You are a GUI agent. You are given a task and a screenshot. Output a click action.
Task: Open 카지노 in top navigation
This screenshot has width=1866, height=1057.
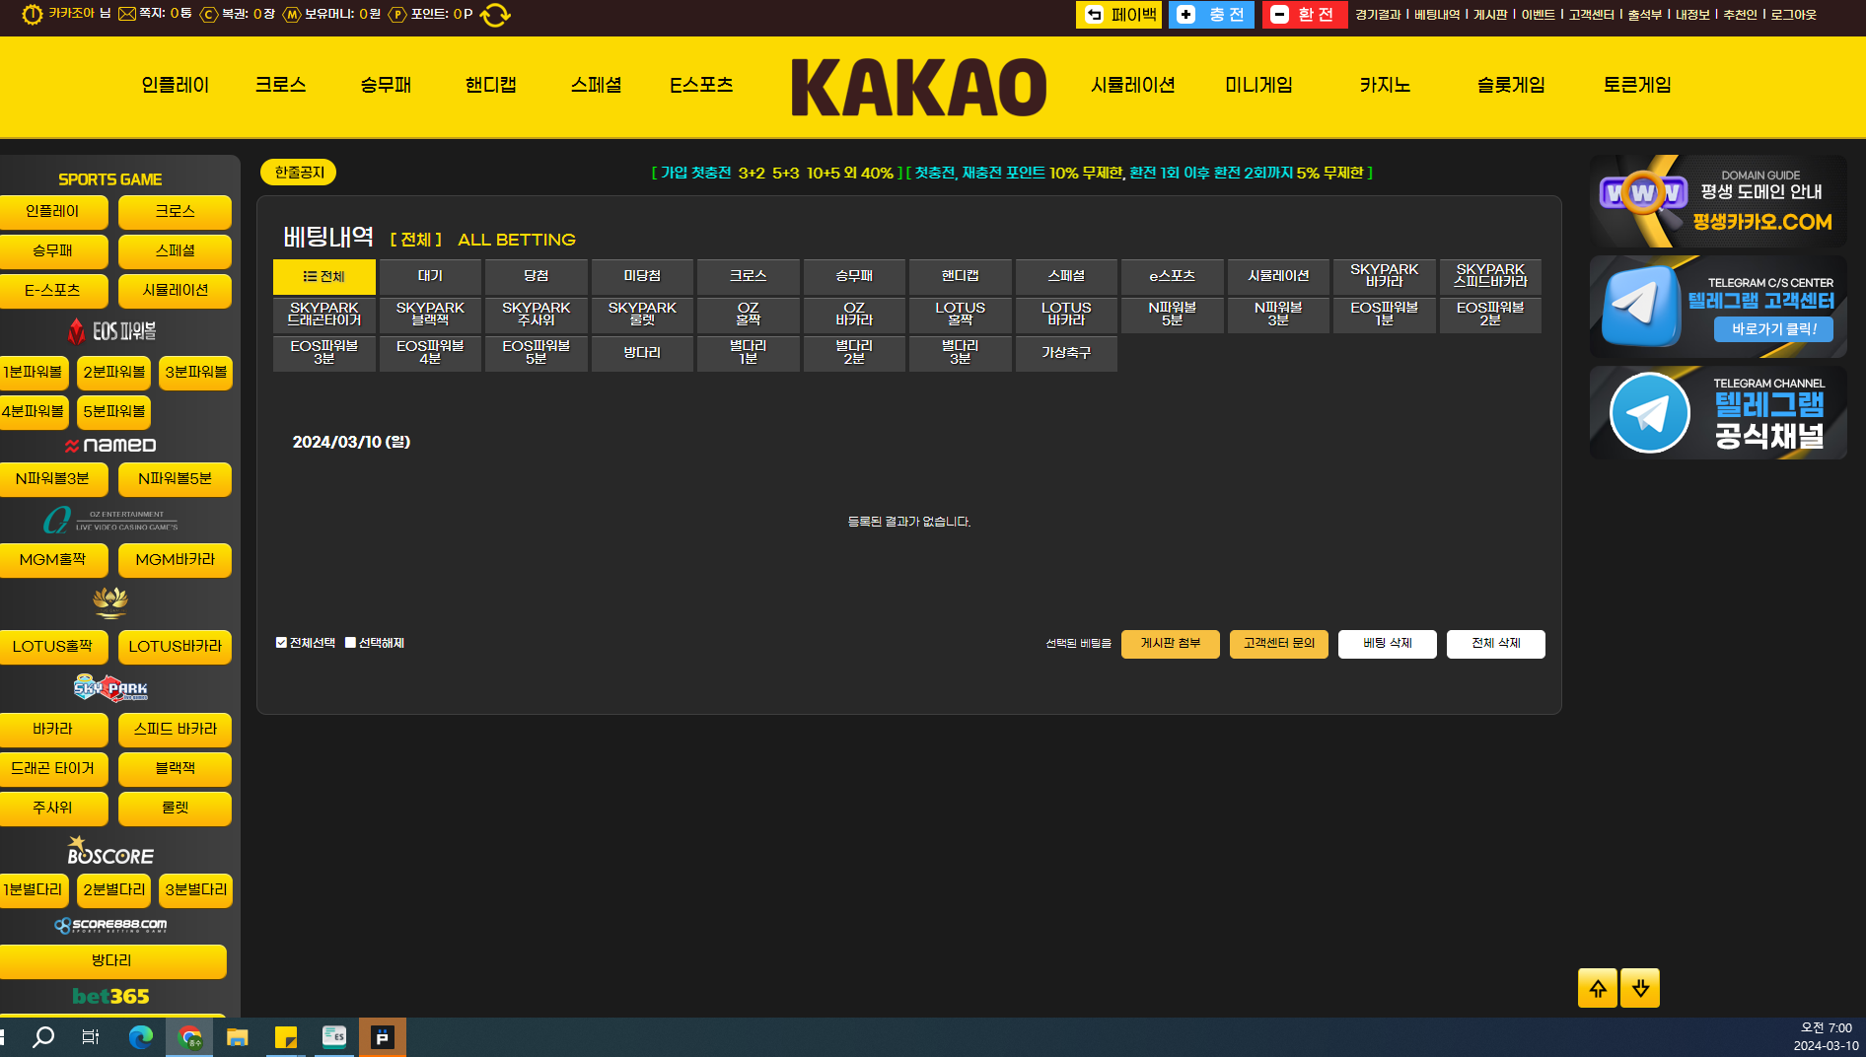click(1385, 86)
